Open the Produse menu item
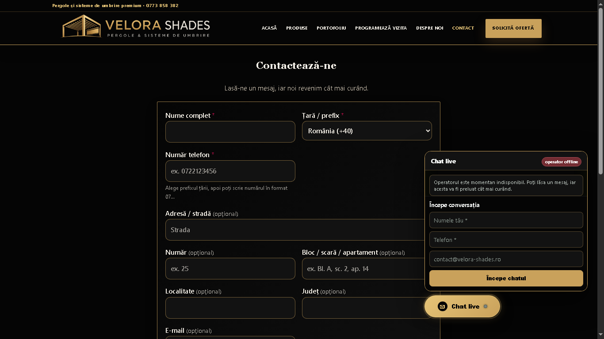This screenshot has width=604, height=339. 297,28
